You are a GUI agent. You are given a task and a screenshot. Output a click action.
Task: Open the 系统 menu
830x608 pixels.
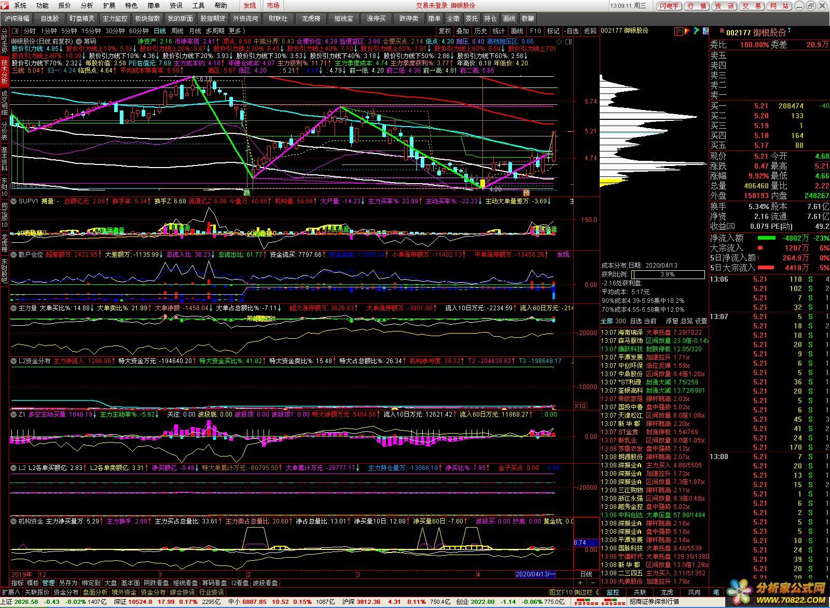[x=20, y=5]
